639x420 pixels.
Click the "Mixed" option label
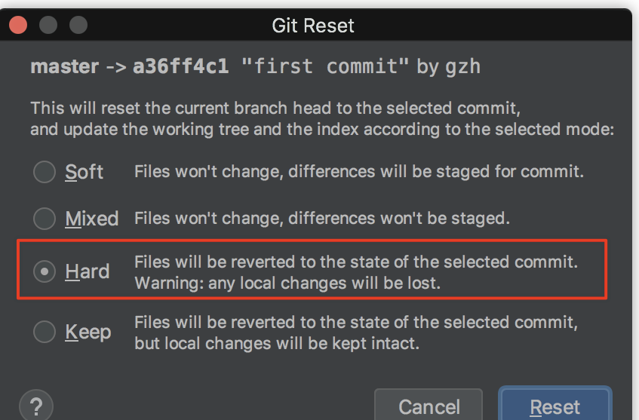pos(91,219)
